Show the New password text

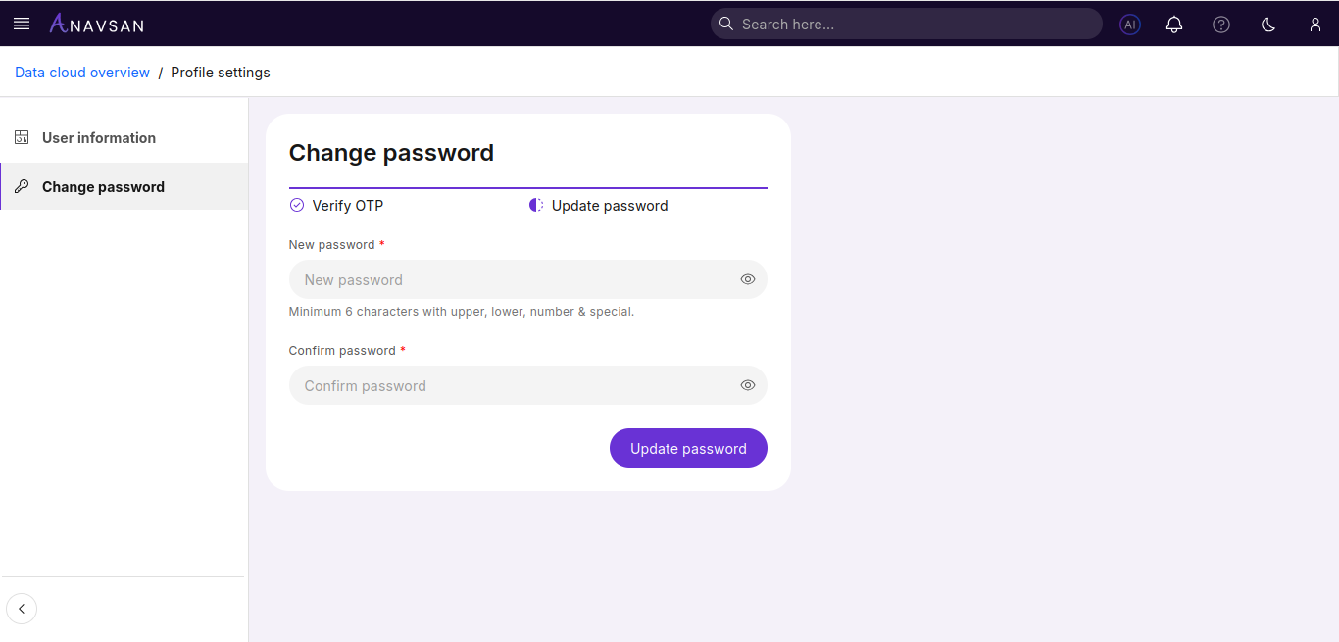point(747,279)
